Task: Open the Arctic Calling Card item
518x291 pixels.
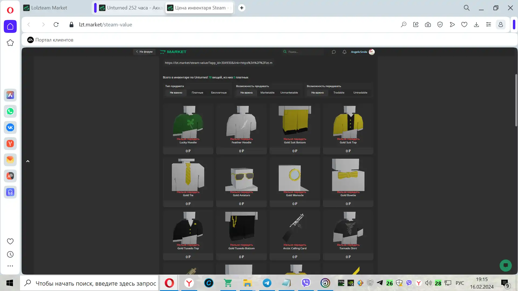Action: 295,235
